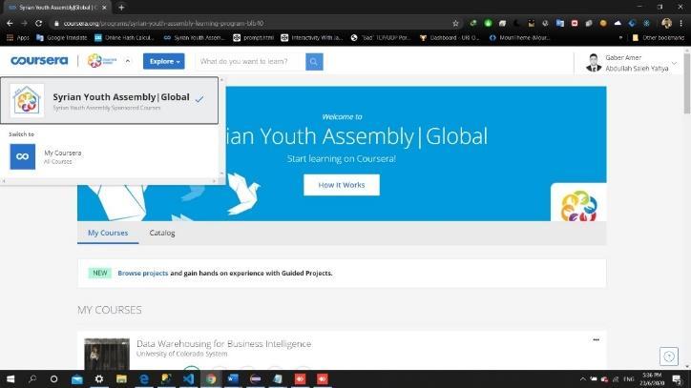Image resolution: width=691 pixels, height=388 pixels.
Task: Open the prompt.html bookmark
Action: pyautogui.click(x=253, y=38)
